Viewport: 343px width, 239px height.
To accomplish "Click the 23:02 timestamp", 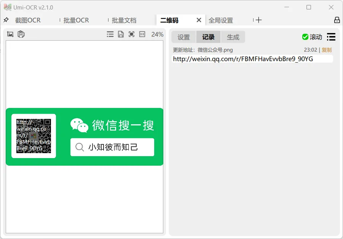I will tap(310, 50).
